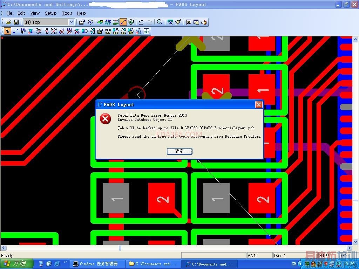The width and height of the screenshot is (359, 269).
Task: Launch the PADS Router link icon
Action: click(x=204, y=22)
